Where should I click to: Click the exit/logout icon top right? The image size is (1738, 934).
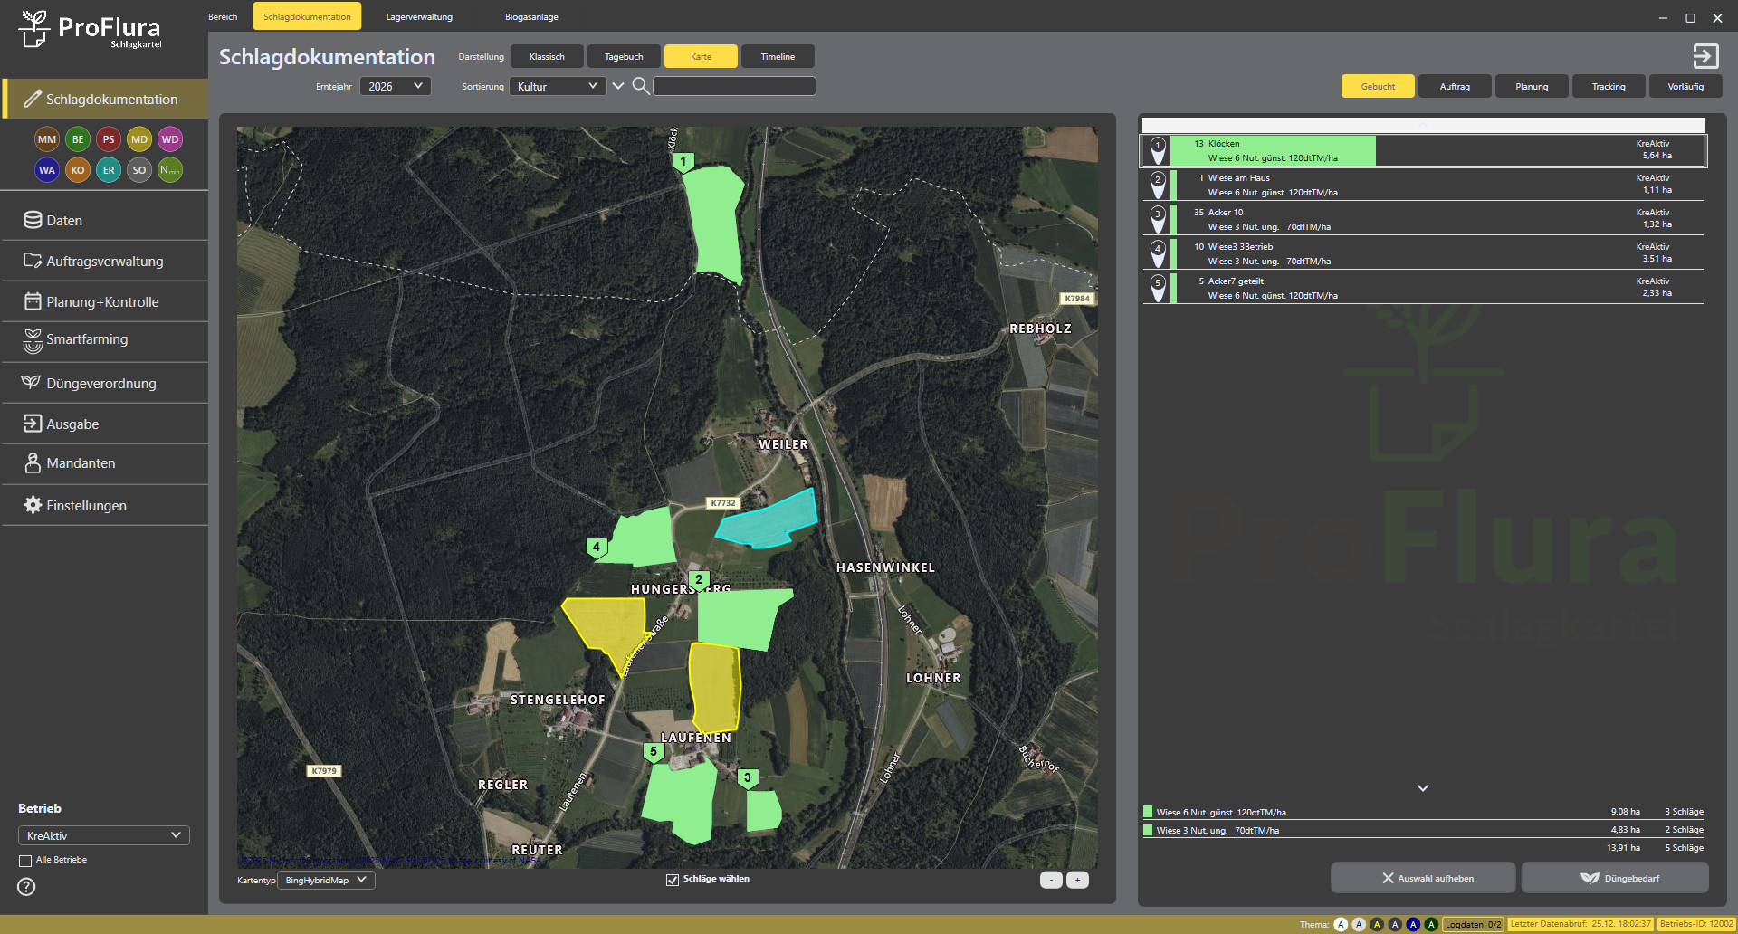click(1705, 56)
